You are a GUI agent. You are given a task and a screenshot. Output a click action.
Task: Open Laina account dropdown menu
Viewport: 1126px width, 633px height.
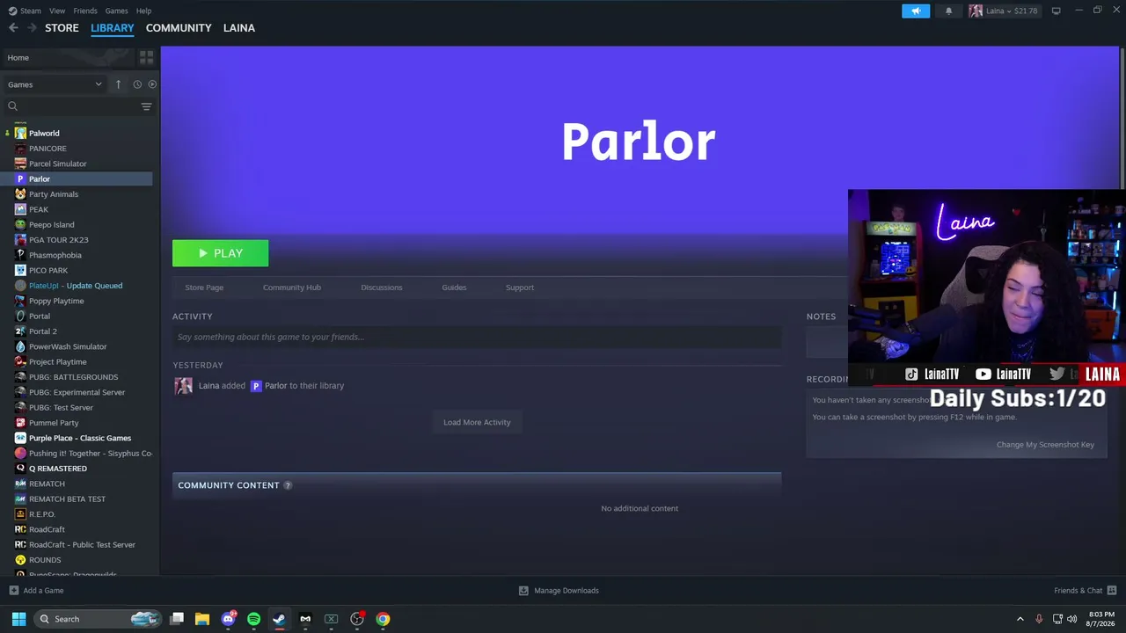(x=1004, y=11)
